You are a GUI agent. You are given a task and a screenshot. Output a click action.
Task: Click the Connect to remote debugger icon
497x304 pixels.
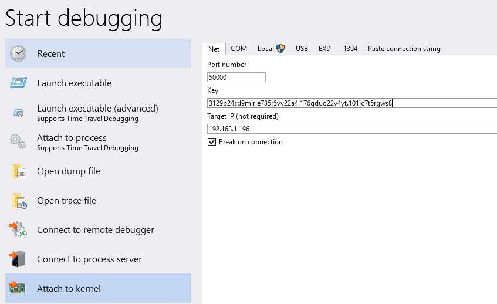(18, 230)
